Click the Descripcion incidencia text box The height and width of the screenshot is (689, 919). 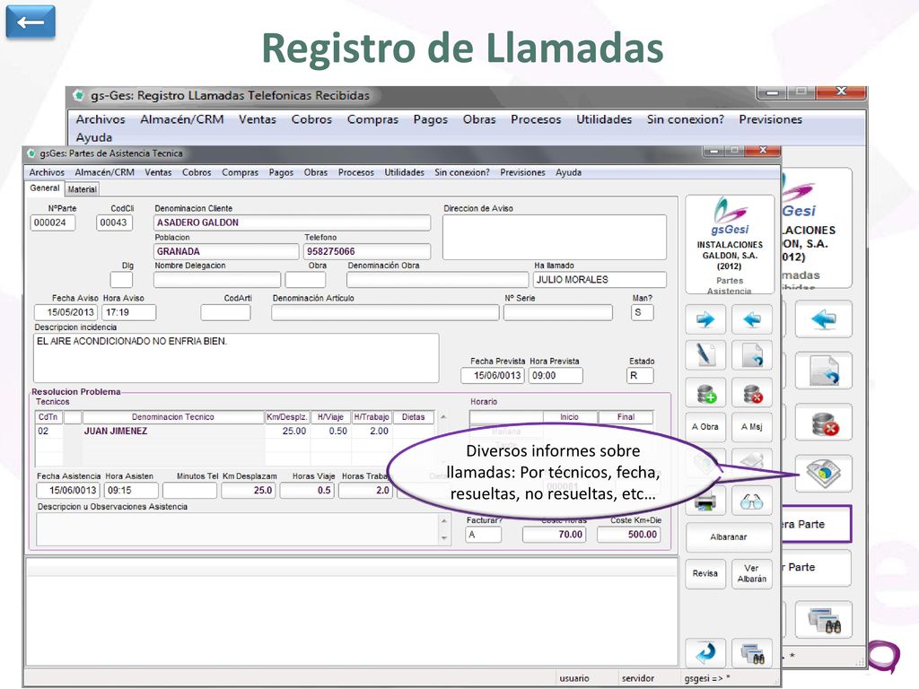[x=236, y=358]
